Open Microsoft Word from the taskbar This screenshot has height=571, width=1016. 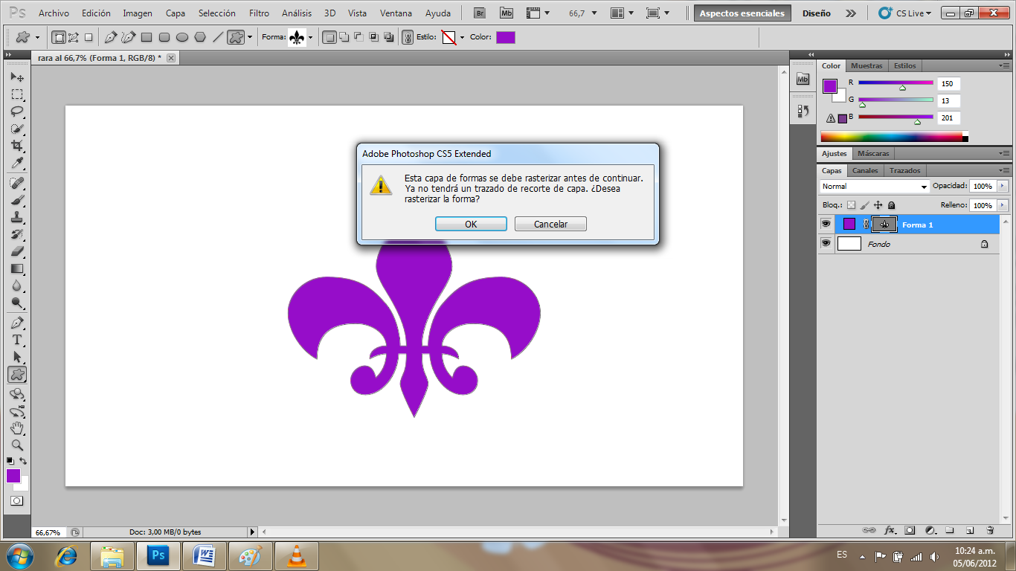[204, 556]
